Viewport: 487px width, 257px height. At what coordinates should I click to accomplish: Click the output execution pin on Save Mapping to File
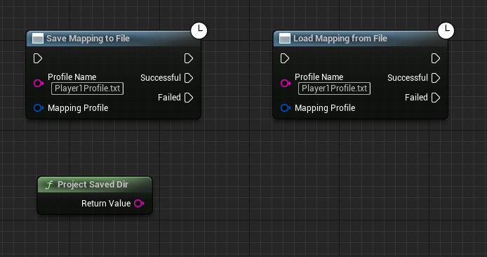(x=189, y=58)
